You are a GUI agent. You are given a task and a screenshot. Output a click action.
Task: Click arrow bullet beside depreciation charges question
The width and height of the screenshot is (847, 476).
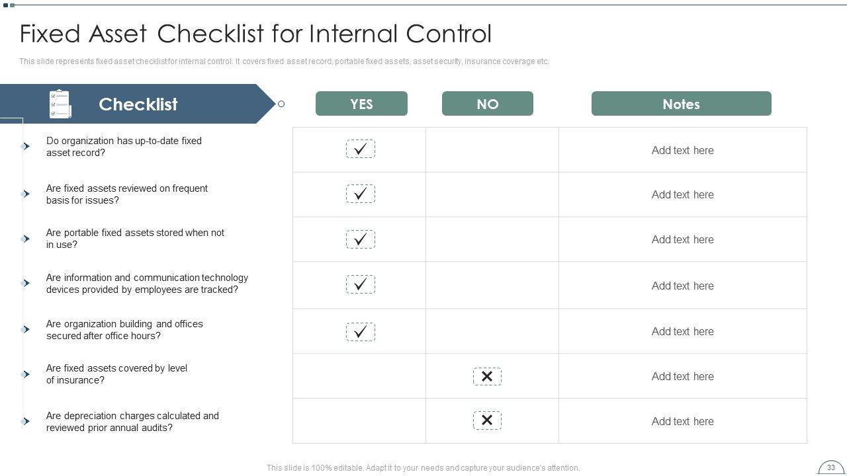pos(25,421)
